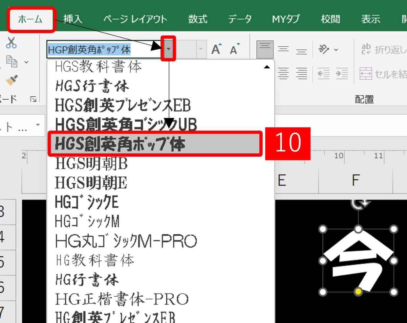Click the font list scroll-up arrow
The height and width of the screenshot is (323, 407).
267,67
